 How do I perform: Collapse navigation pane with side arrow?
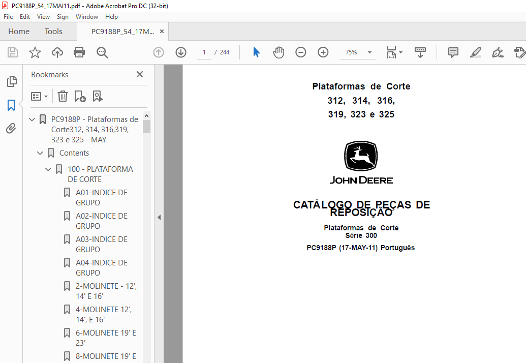(x=159, y=218)
